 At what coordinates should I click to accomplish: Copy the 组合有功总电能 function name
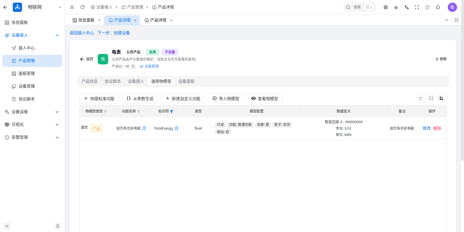[x=144, y=128]
